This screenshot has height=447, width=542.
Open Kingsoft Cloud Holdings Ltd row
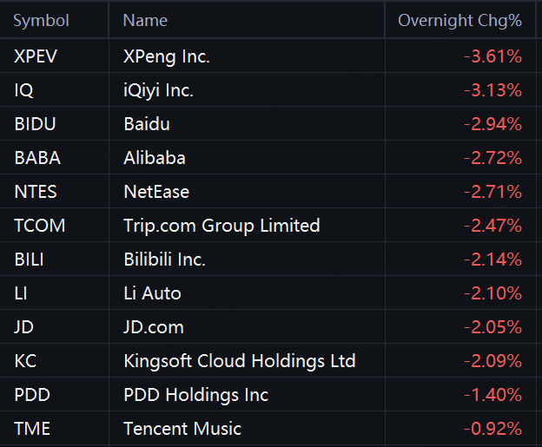(x=240, y=361)
